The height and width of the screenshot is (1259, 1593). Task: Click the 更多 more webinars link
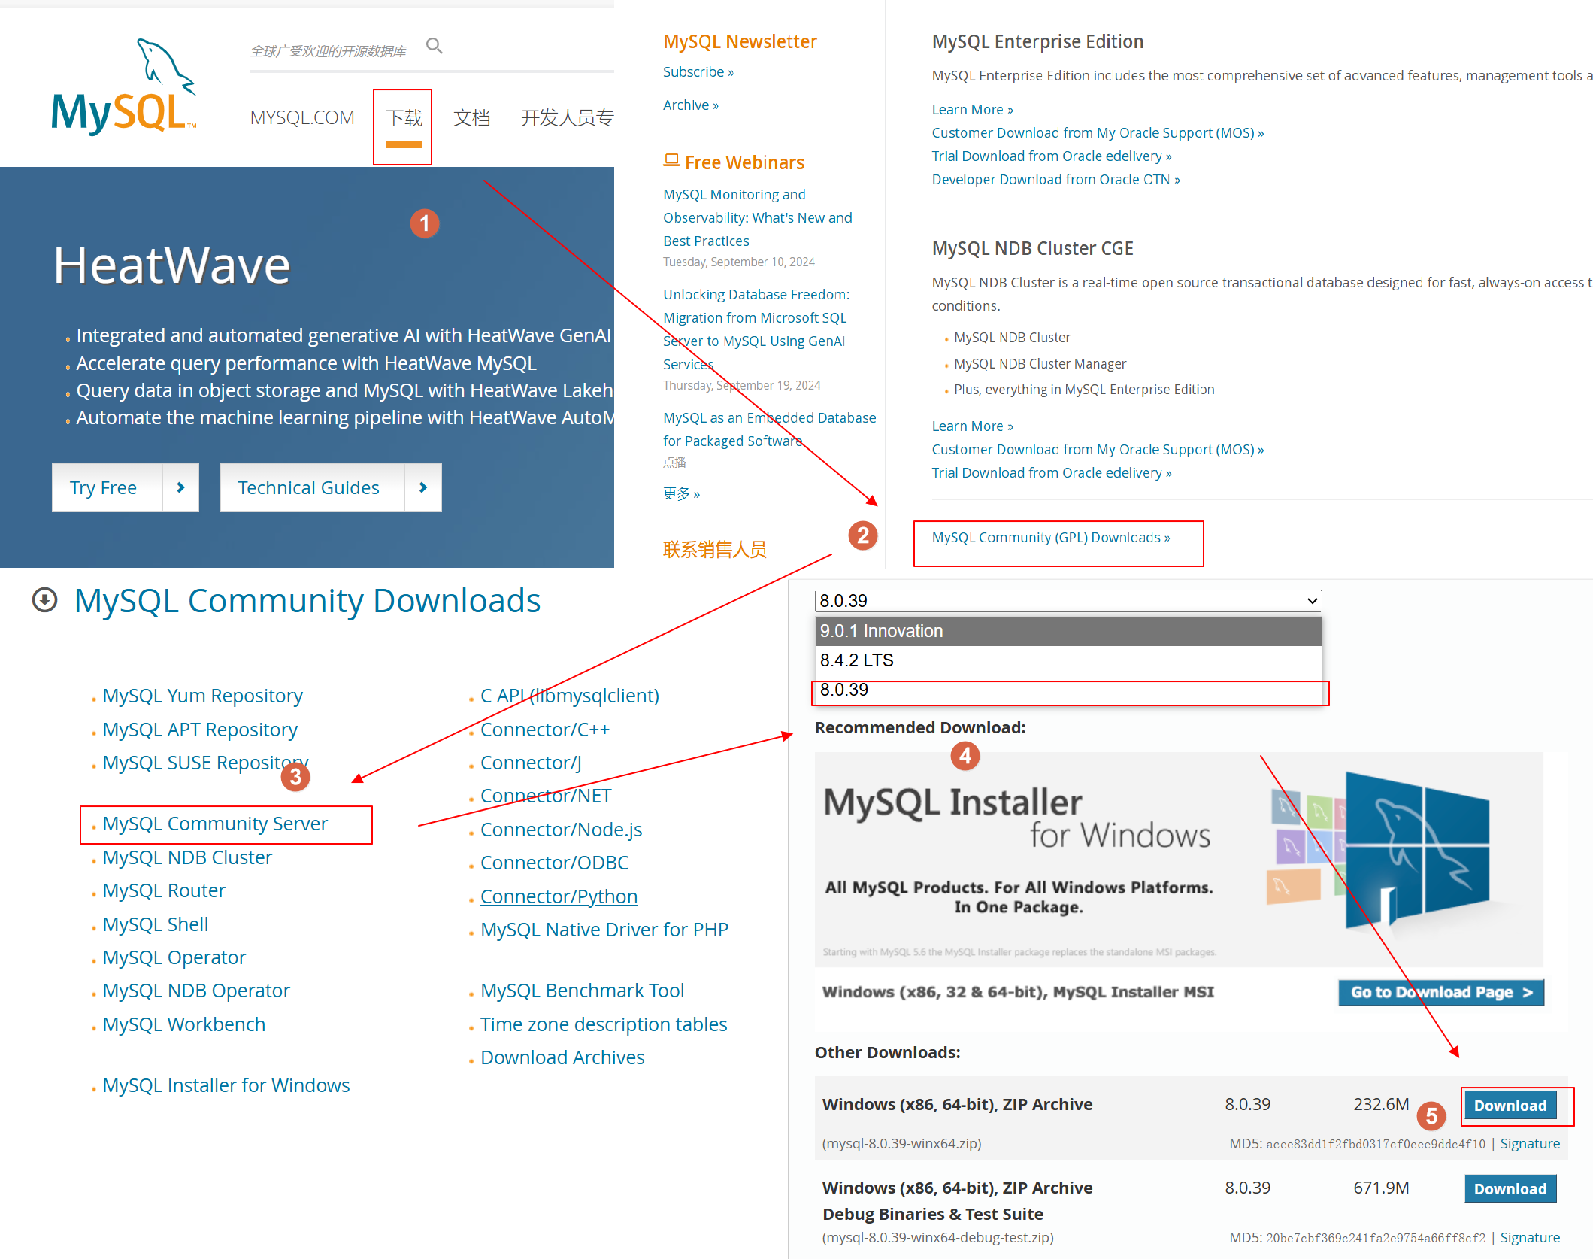pyautogui.click(x=681, y=493)
